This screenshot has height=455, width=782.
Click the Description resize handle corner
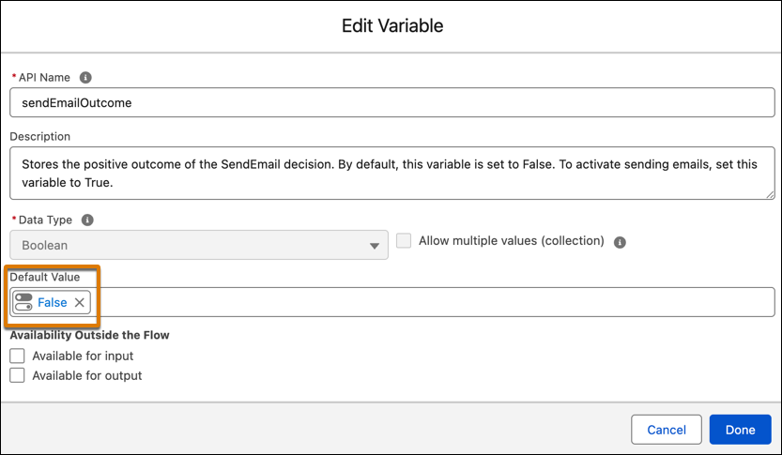click(x=770, y=195)
